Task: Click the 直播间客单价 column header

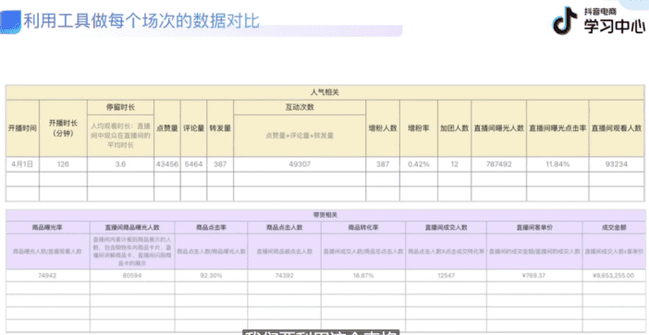Action: [x=534, y=228]
